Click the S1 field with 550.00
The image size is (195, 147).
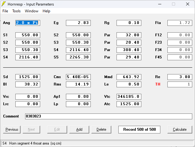pyautogui.click(x=28, y=35)
